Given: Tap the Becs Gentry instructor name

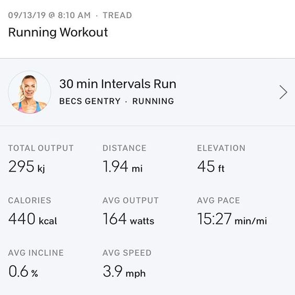Looking at the screenshot, I should 90,101.
